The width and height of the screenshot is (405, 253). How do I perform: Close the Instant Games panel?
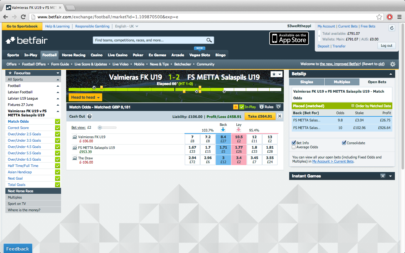[x=383, y=176]
